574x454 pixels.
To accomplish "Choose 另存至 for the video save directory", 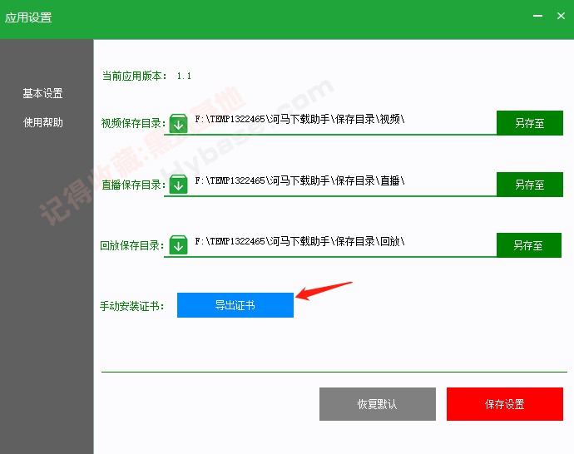I will [530, 123].
